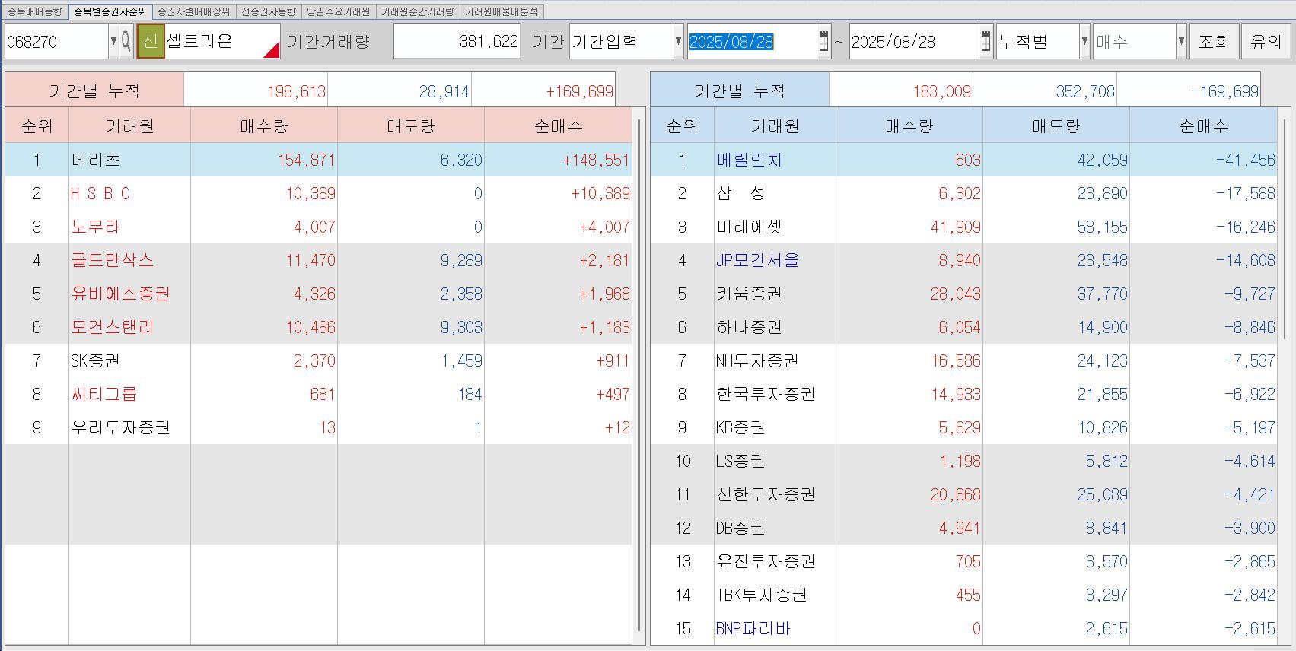Sort buy table by 순매수 header
This screenshot has width=1296, height=651.
point(558,126)
